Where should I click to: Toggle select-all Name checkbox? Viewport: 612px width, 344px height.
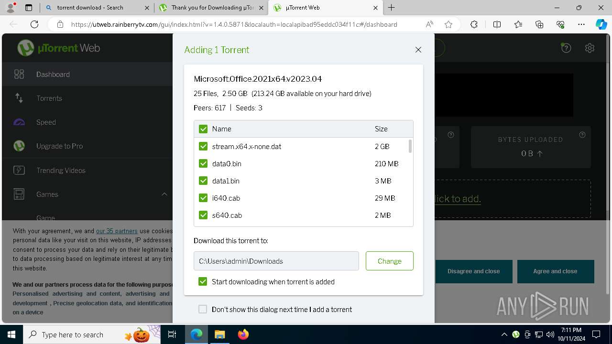[203, 129]
